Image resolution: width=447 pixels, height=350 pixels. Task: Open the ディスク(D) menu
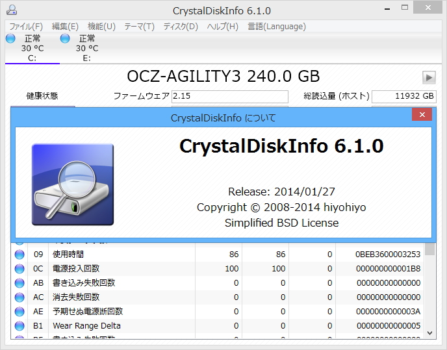click(x=181, y=27)
